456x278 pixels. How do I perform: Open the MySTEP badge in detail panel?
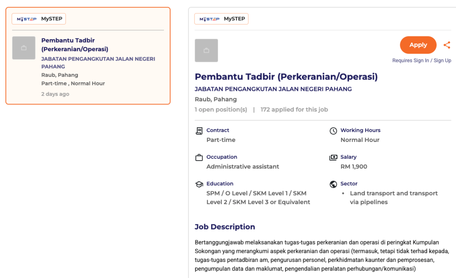[x=221, y=19]
